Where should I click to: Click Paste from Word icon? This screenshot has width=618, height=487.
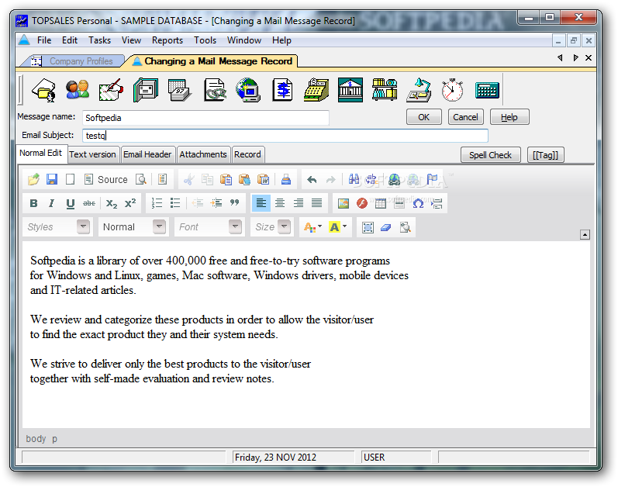(x=264, y=179)
